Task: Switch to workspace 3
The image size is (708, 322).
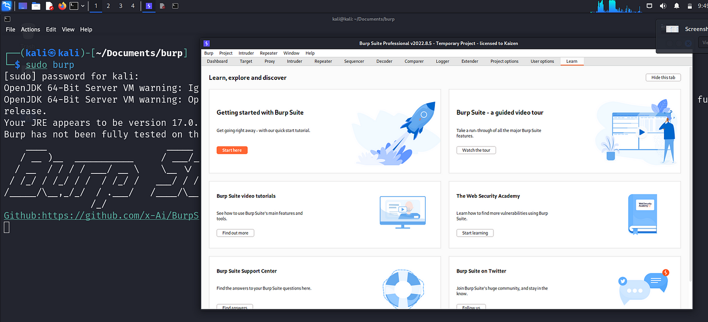Action: (120, 6)
